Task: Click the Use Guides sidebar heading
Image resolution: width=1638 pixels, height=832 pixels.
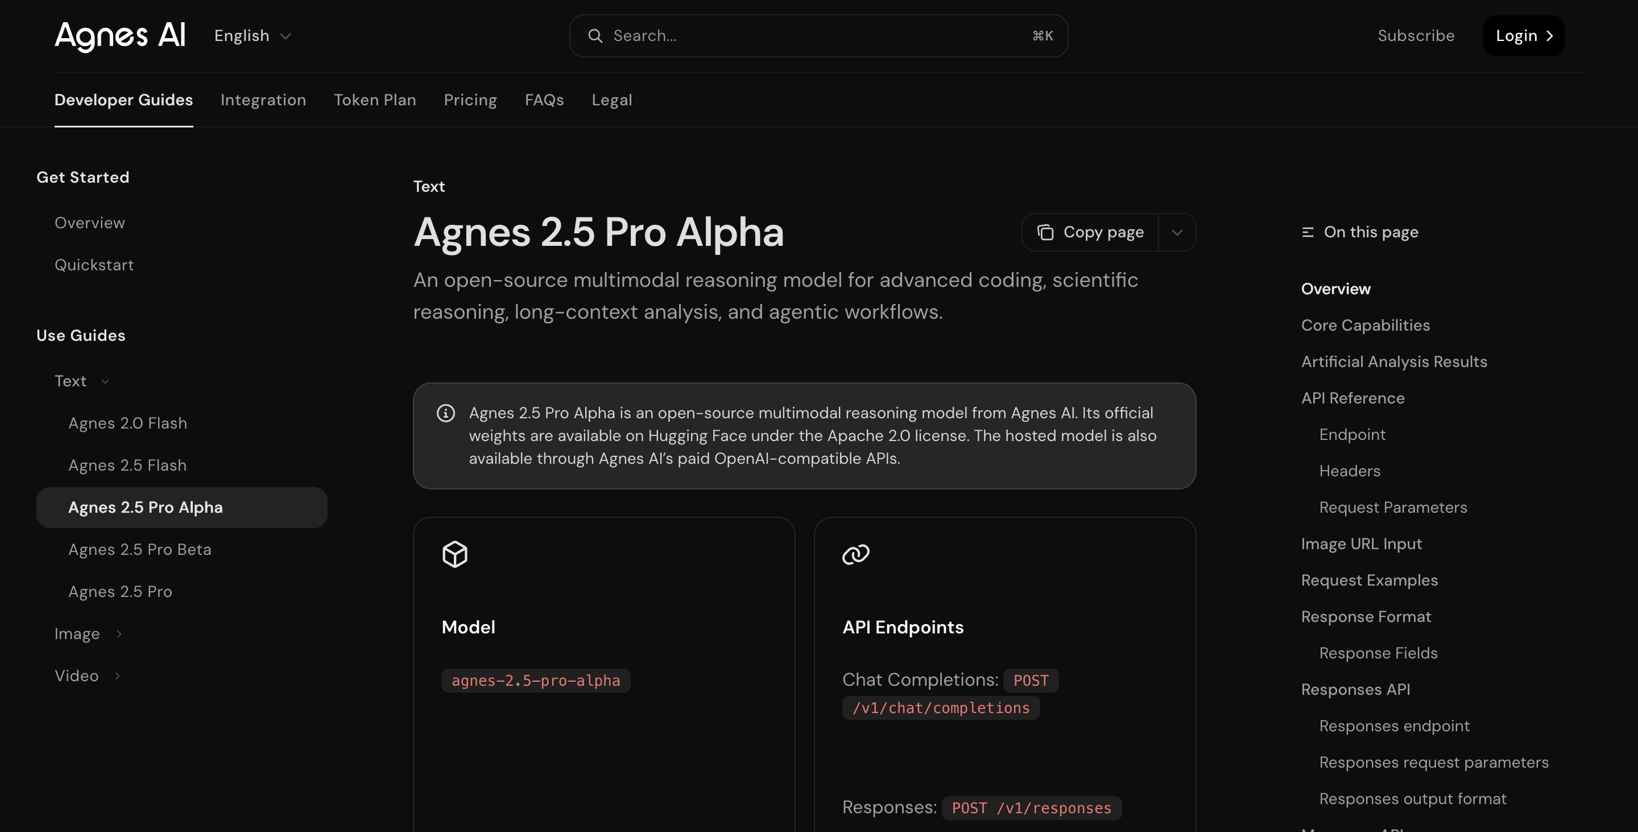Action: 81,335
